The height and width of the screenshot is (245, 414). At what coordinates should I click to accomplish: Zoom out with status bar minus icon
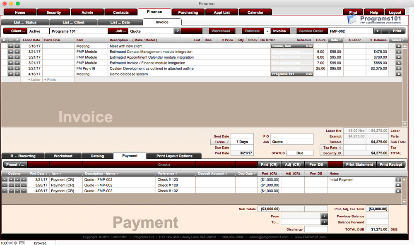(x=10, y=243)
